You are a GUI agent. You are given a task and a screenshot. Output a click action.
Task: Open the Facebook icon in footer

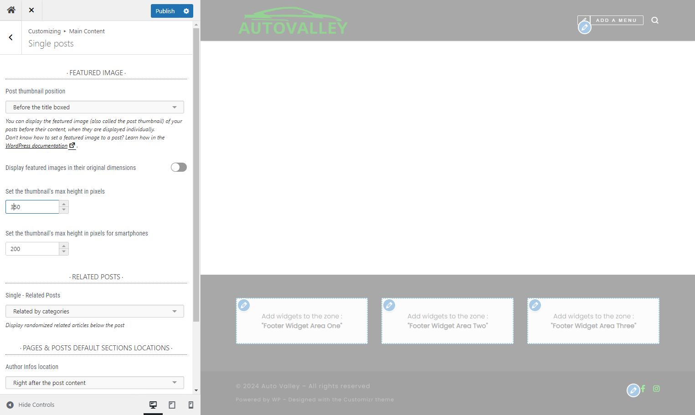[643, 389]
